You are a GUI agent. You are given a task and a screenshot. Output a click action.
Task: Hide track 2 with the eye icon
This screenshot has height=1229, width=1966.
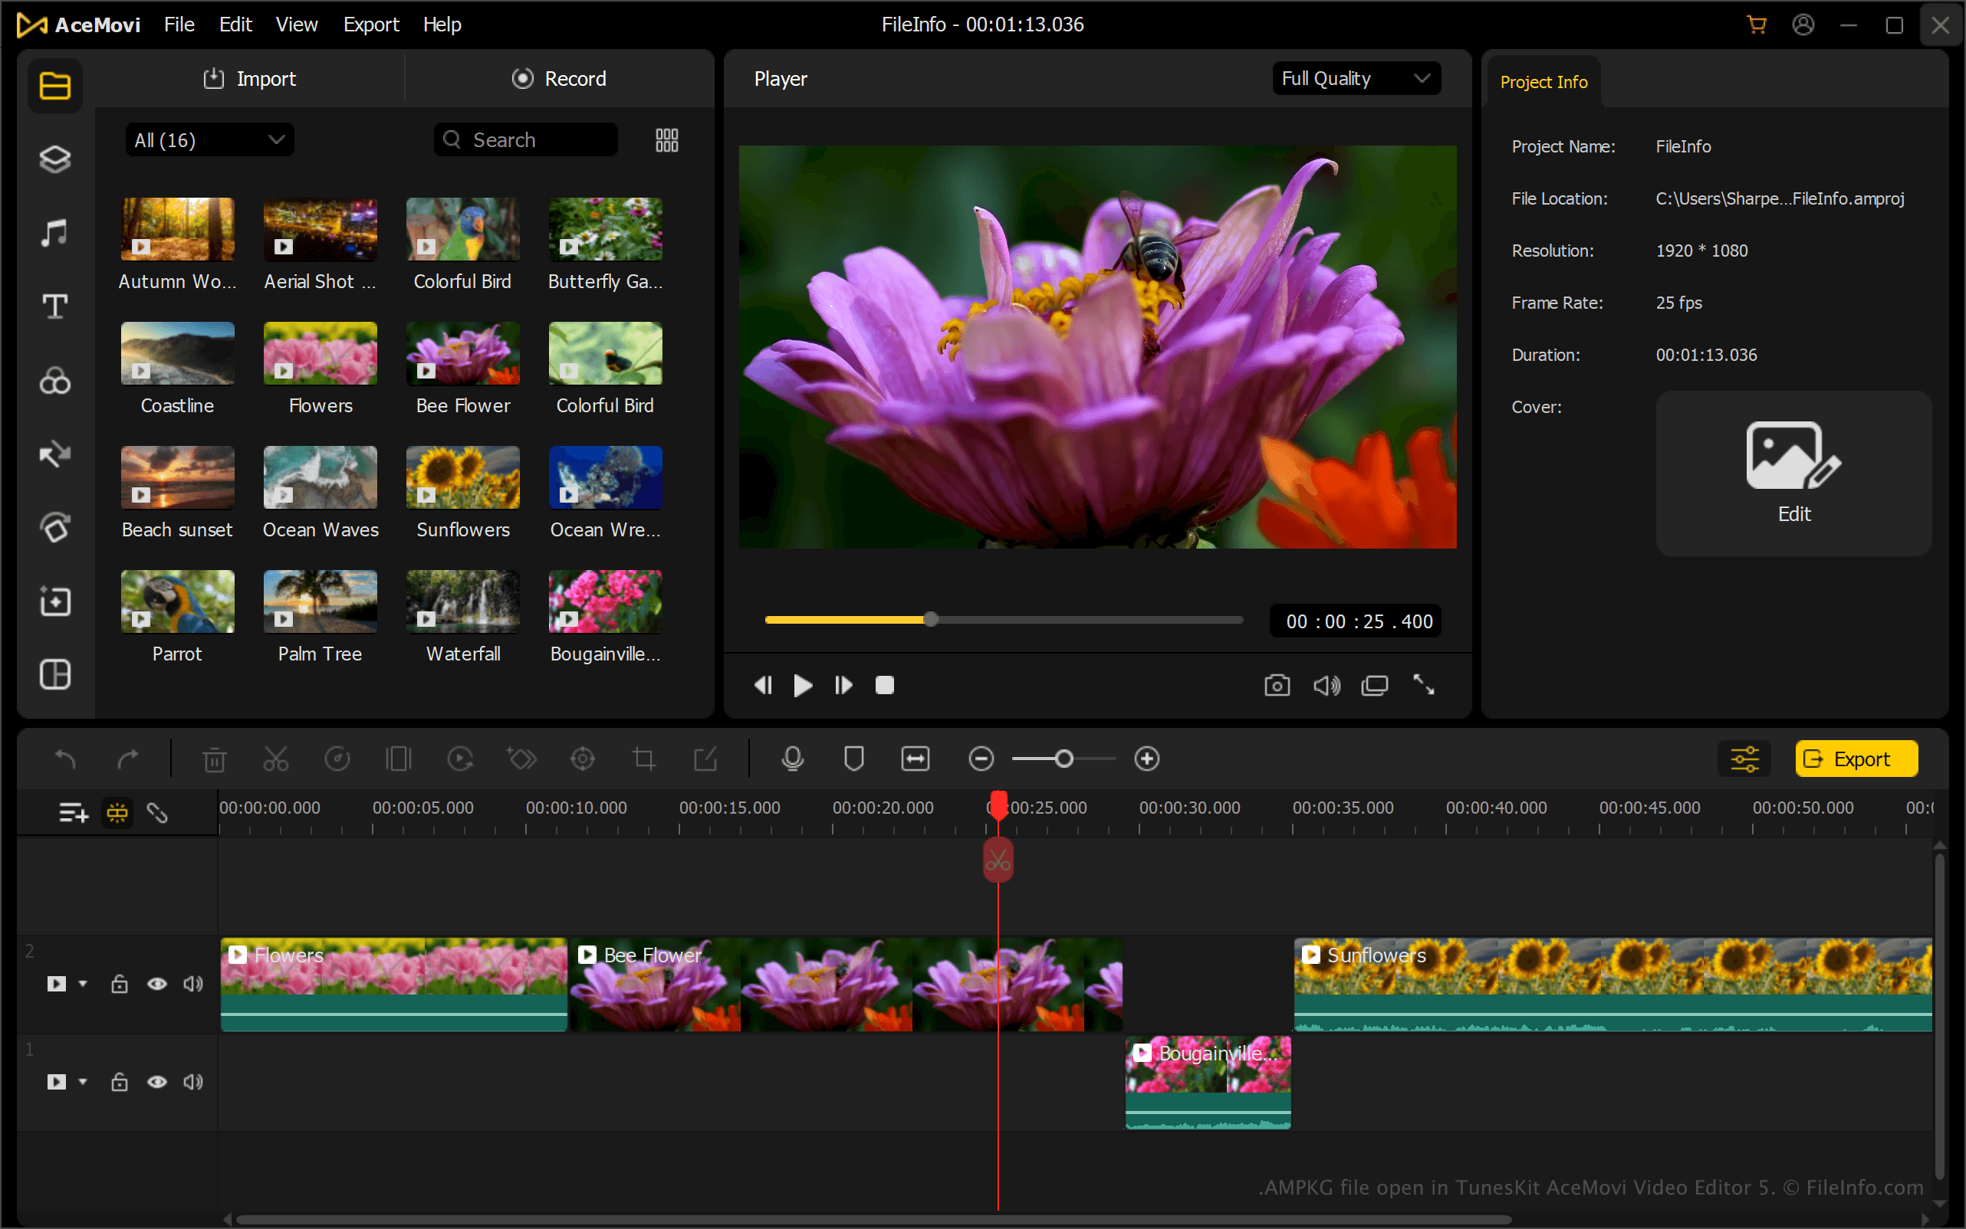tap(157, 984)
